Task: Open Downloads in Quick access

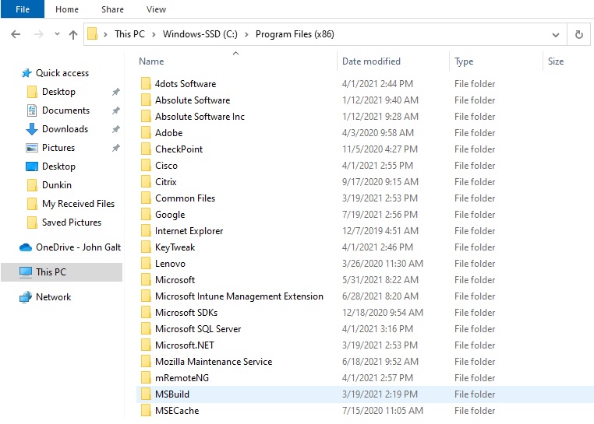Action: pos(65,129)
